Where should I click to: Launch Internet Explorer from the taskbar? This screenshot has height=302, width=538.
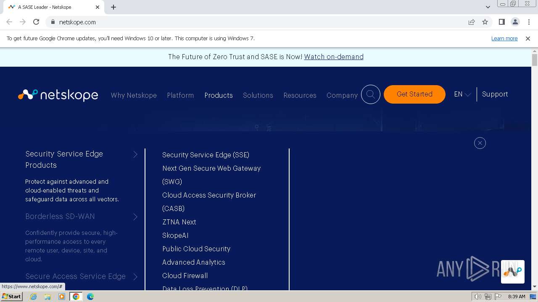pyautogui.click(x=34, y=297)
